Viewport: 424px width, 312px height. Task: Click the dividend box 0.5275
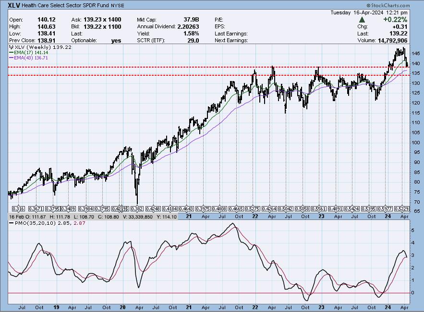pyautogui.click(x=253, y=208)
